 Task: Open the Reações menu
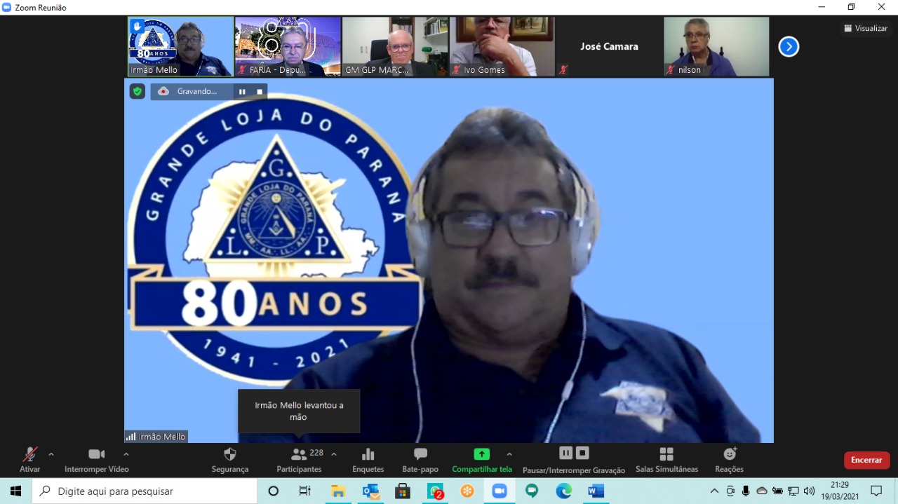[x=729, y=460]
